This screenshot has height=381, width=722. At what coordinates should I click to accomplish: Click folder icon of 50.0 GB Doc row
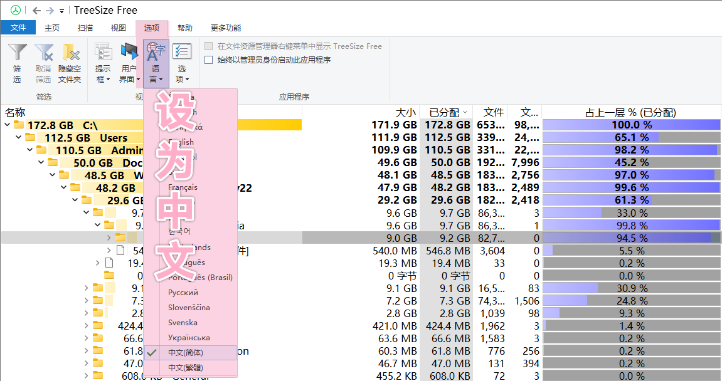(53, 162)
